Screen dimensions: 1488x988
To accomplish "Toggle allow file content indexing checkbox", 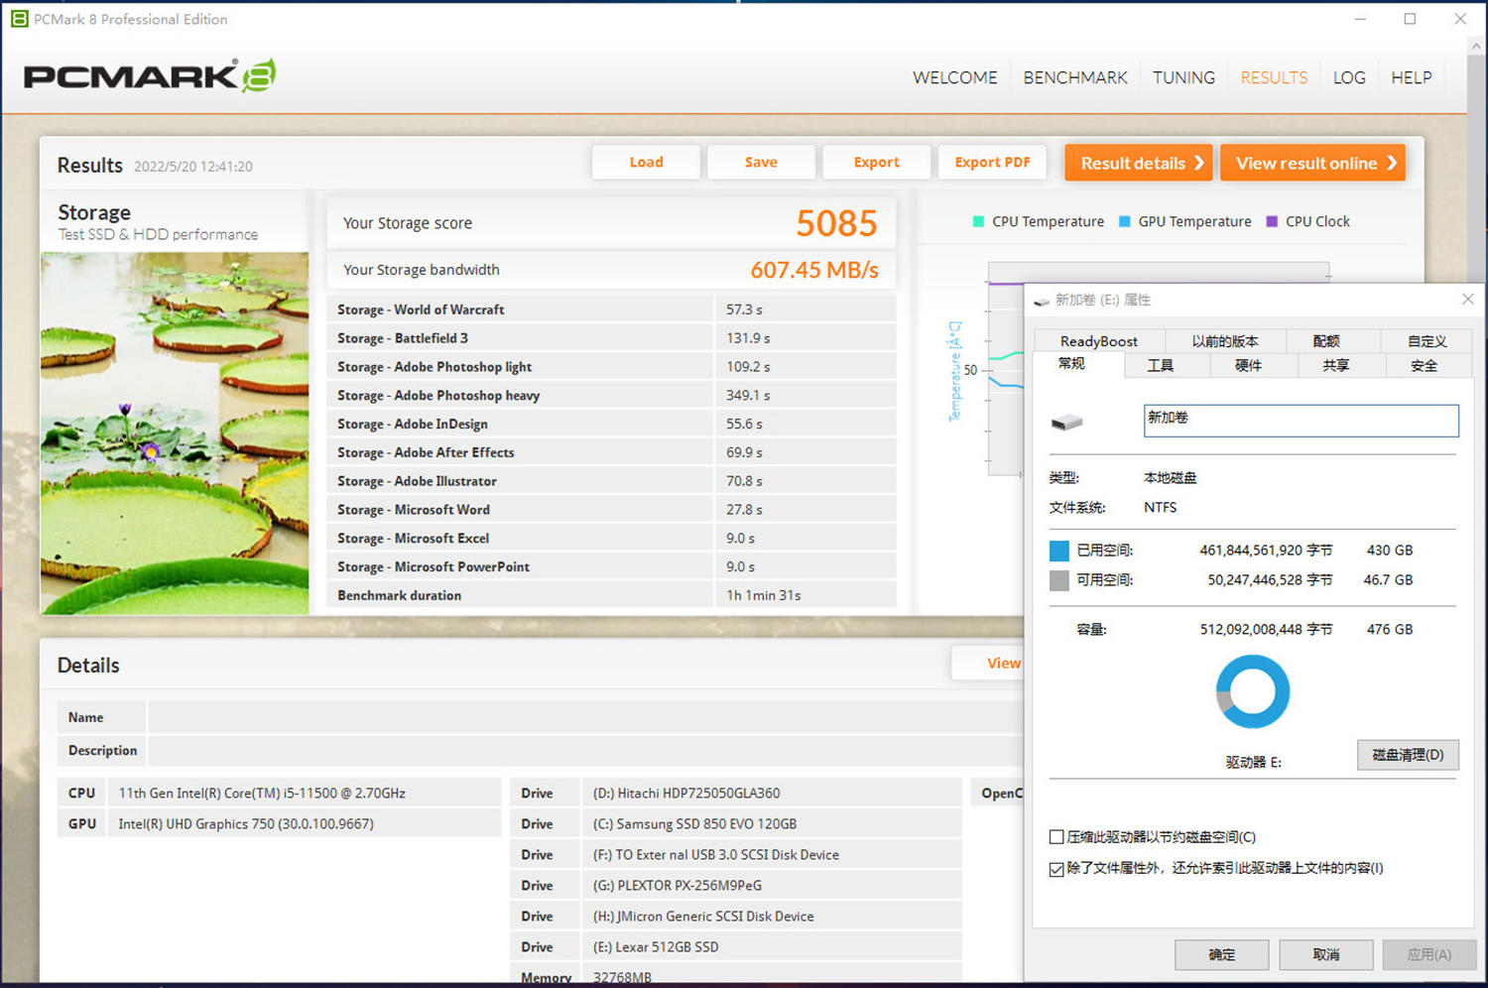I will [1056, 869].
